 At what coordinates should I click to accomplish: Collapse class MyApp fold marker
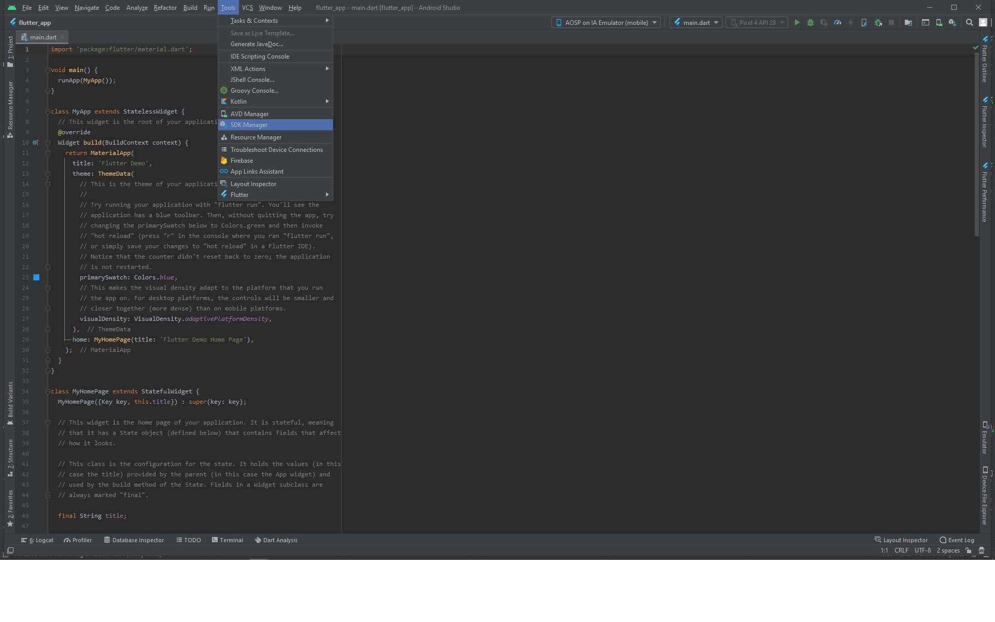[48, 111]
